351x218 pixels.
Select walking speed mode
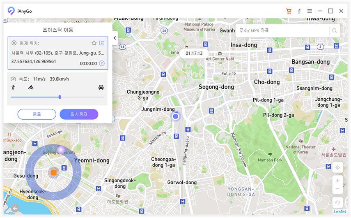click(14, 87)
